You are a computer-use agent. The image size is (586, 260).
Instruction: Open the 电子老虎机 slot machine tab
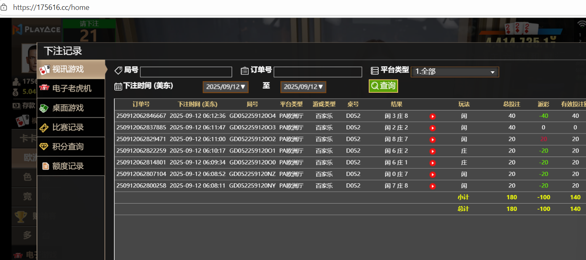tap(71, 89)
